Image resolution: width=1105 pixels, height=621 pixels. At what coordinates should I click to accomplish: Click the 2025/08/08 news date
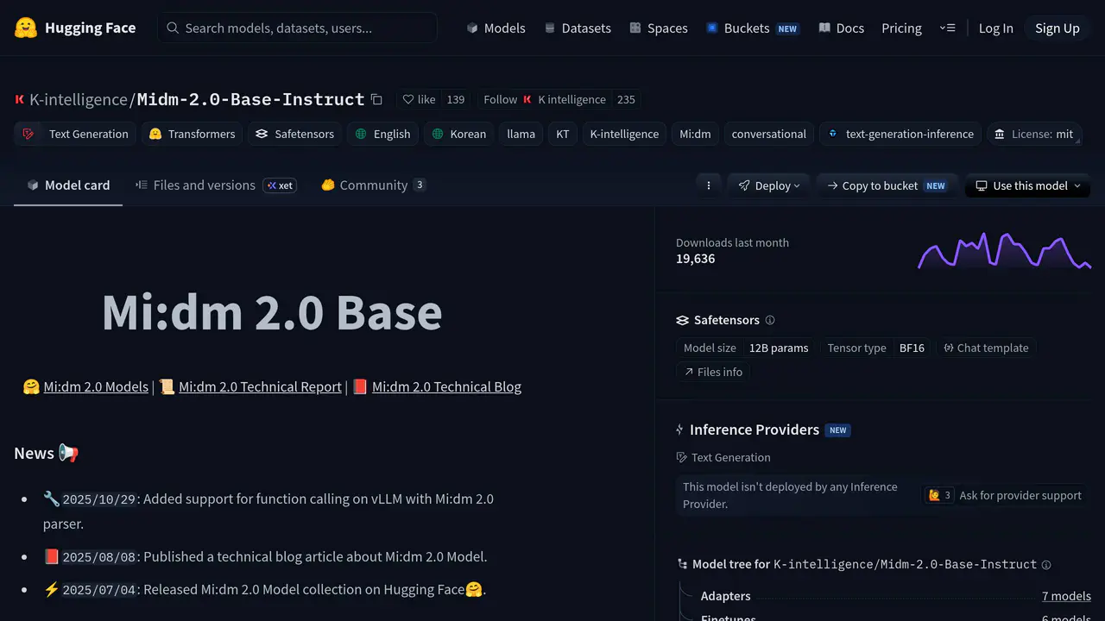[x=99, y=557]
